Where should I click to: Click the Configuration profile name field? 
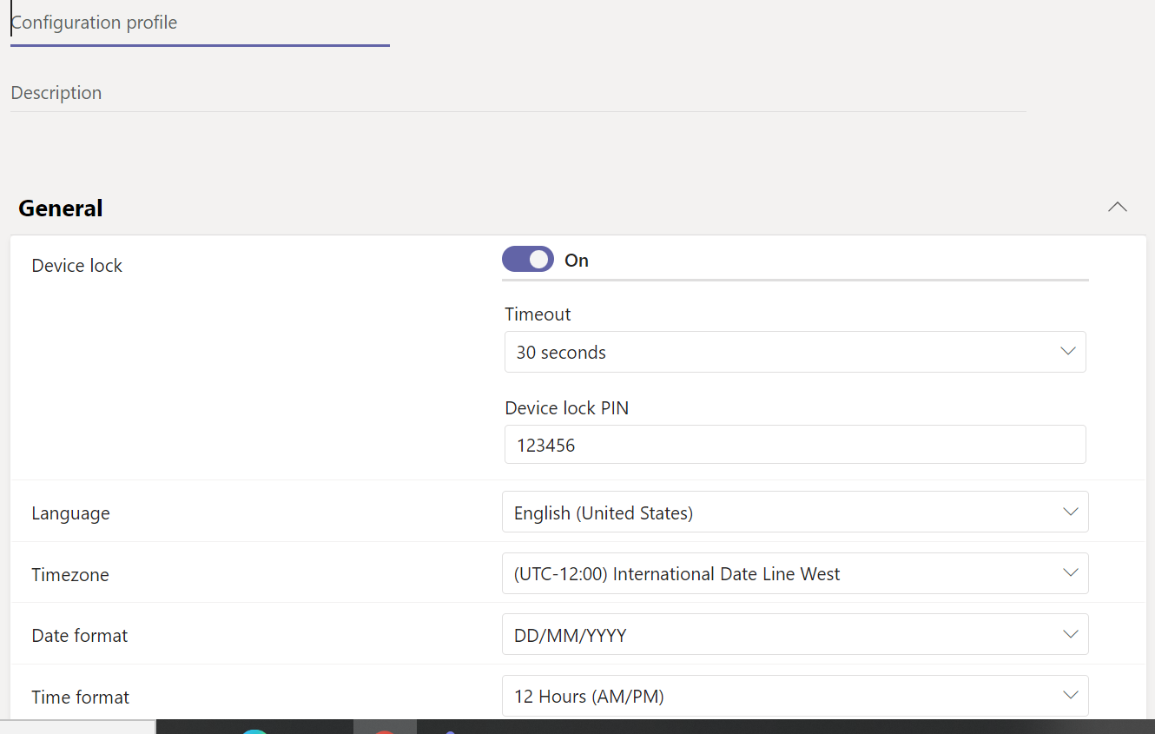pyautogui.click(x=199, y=23)
